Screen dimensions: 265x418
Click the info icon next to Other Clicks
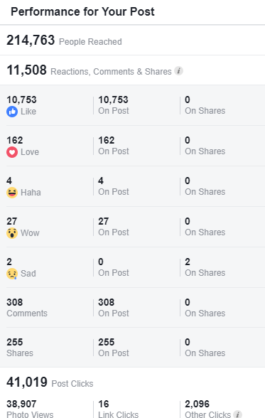(x=237, y=414)
